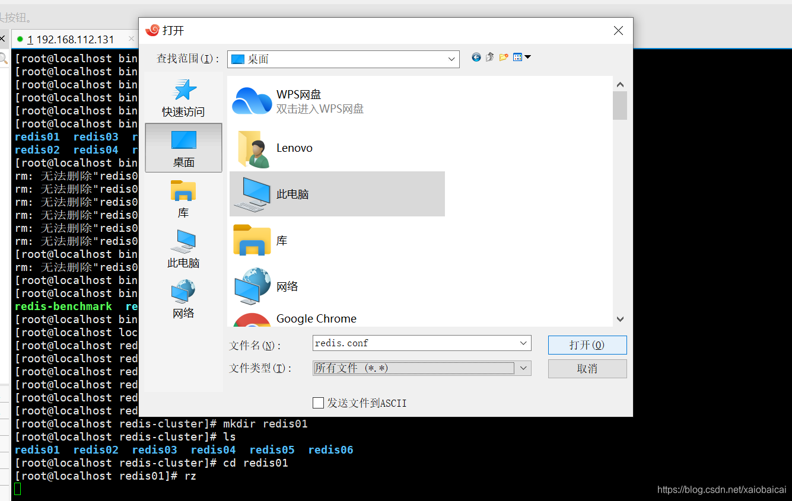Select 此电脑 in the file list
Image resolution: width=792 pixels, height=501 pixels.
[337, 194]
